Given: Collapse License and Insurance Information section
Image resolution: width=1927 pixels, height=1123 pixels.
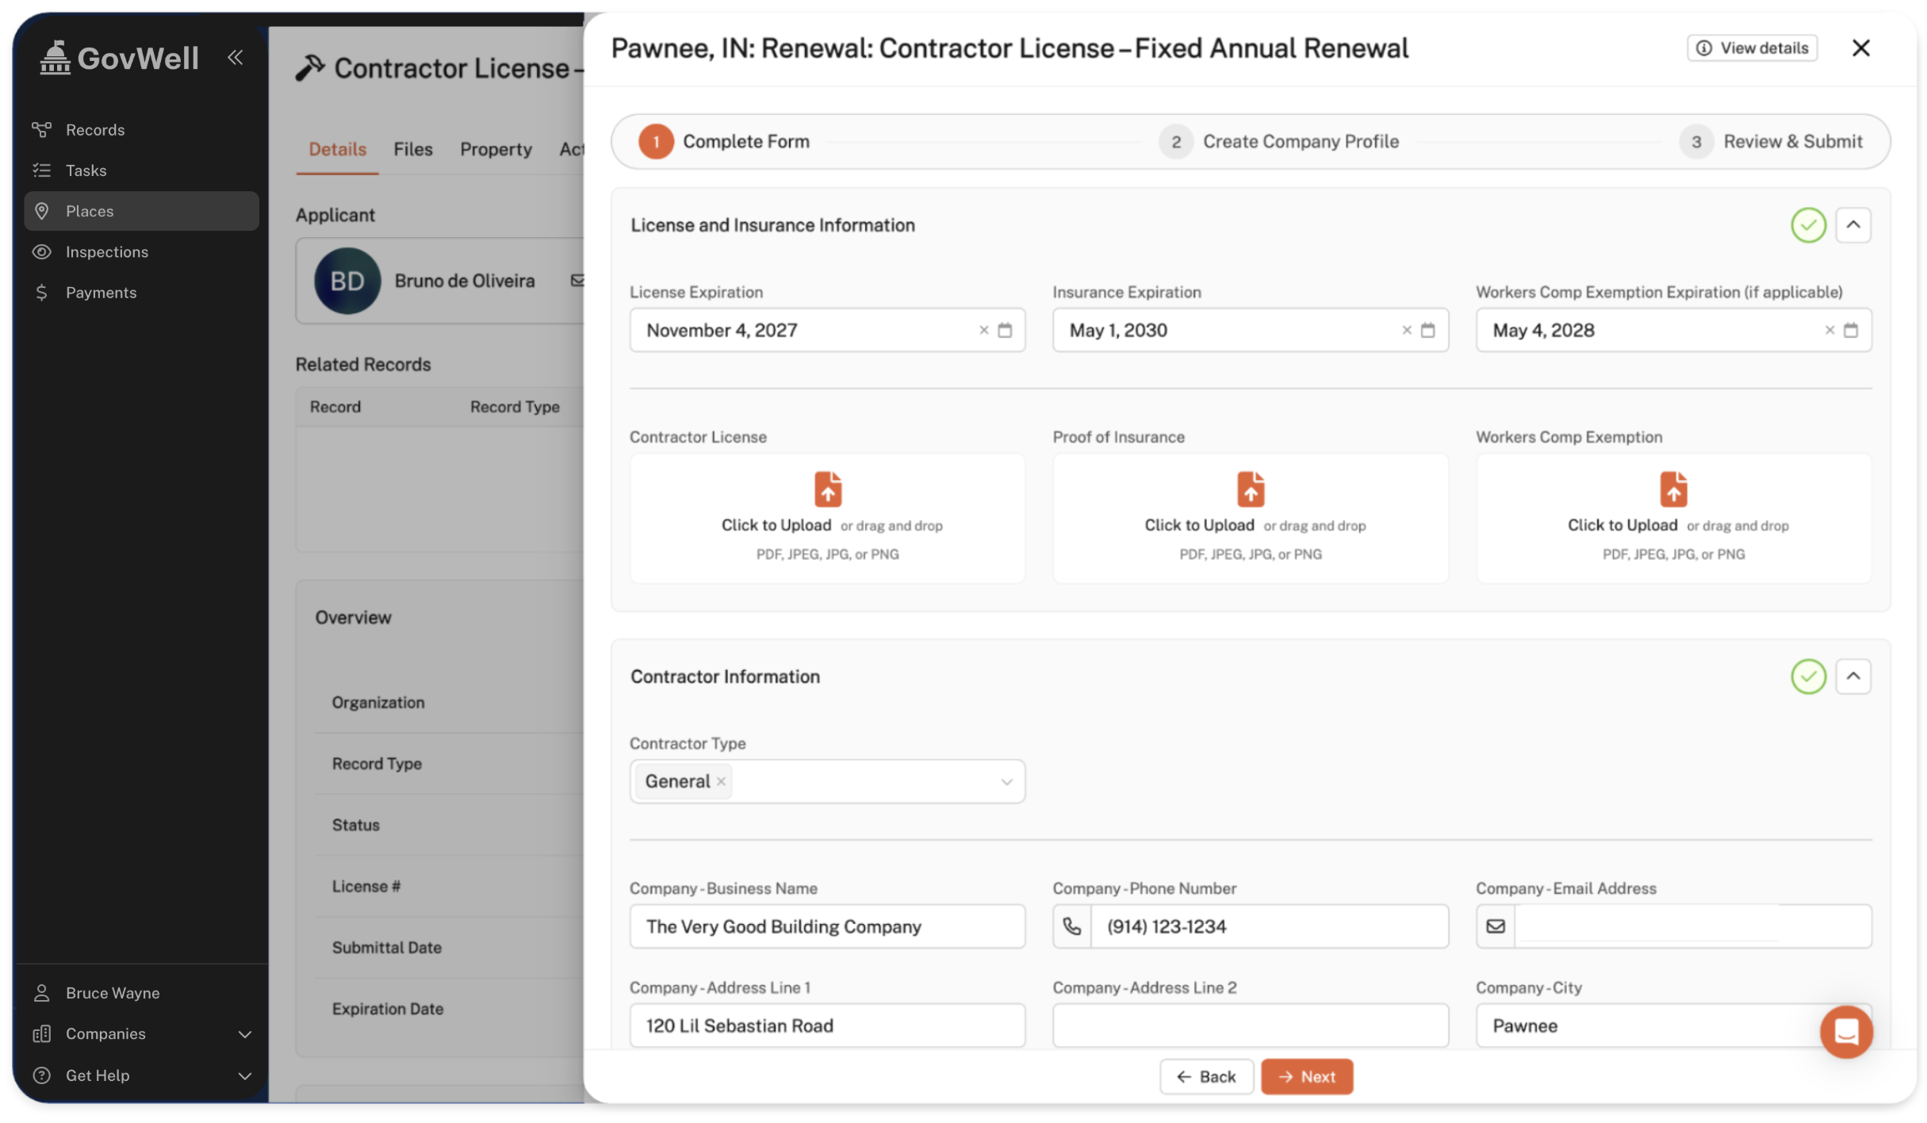Looking at the screenshot, I should [x=1852, y=225].
